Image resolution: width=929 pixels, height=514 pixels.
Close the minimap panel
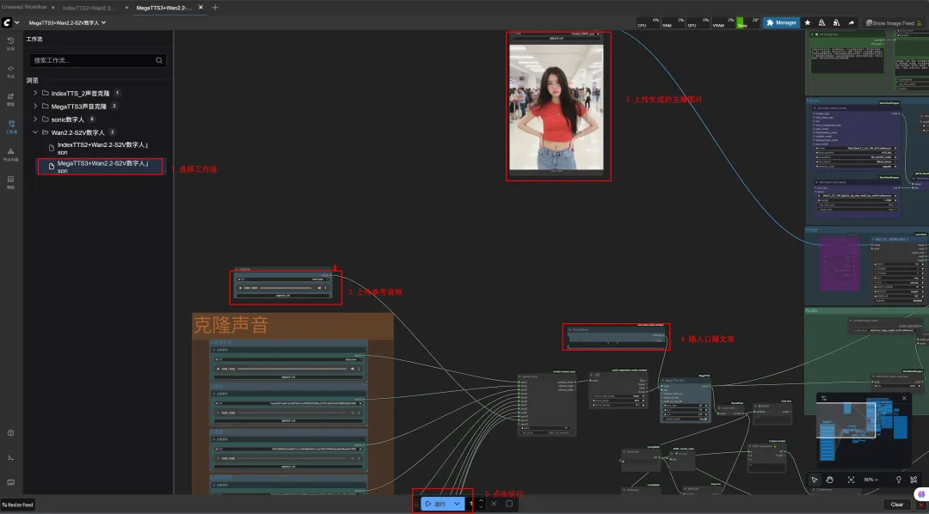tap(904, 399)
